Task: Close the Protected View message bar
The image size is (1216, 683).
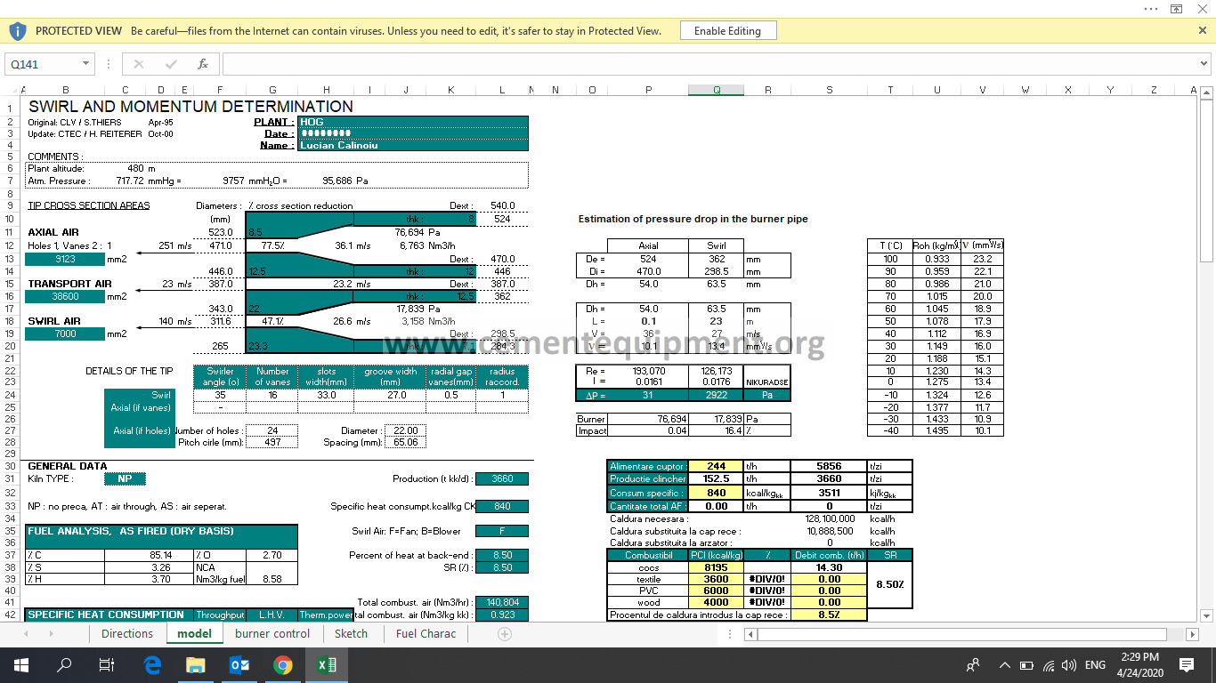Action: 1203,30
